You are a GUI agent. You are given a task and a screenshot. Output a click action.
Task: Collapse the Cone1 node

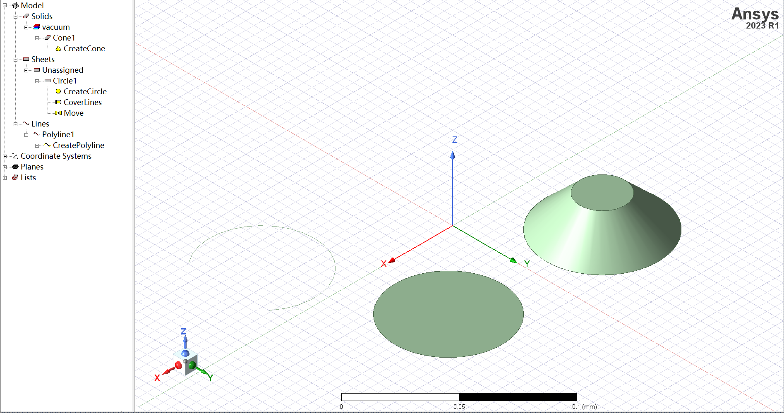[37, 38]
